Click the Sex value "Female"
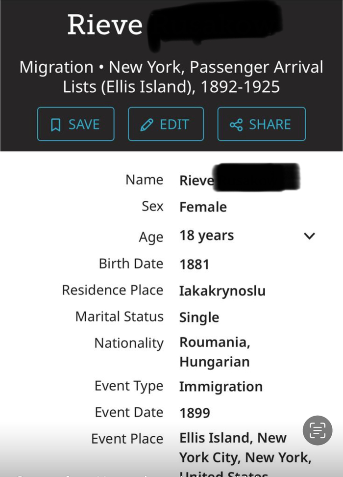Image resolution: width=343 pixels, height=477 pixels. [x=203, y=207]
